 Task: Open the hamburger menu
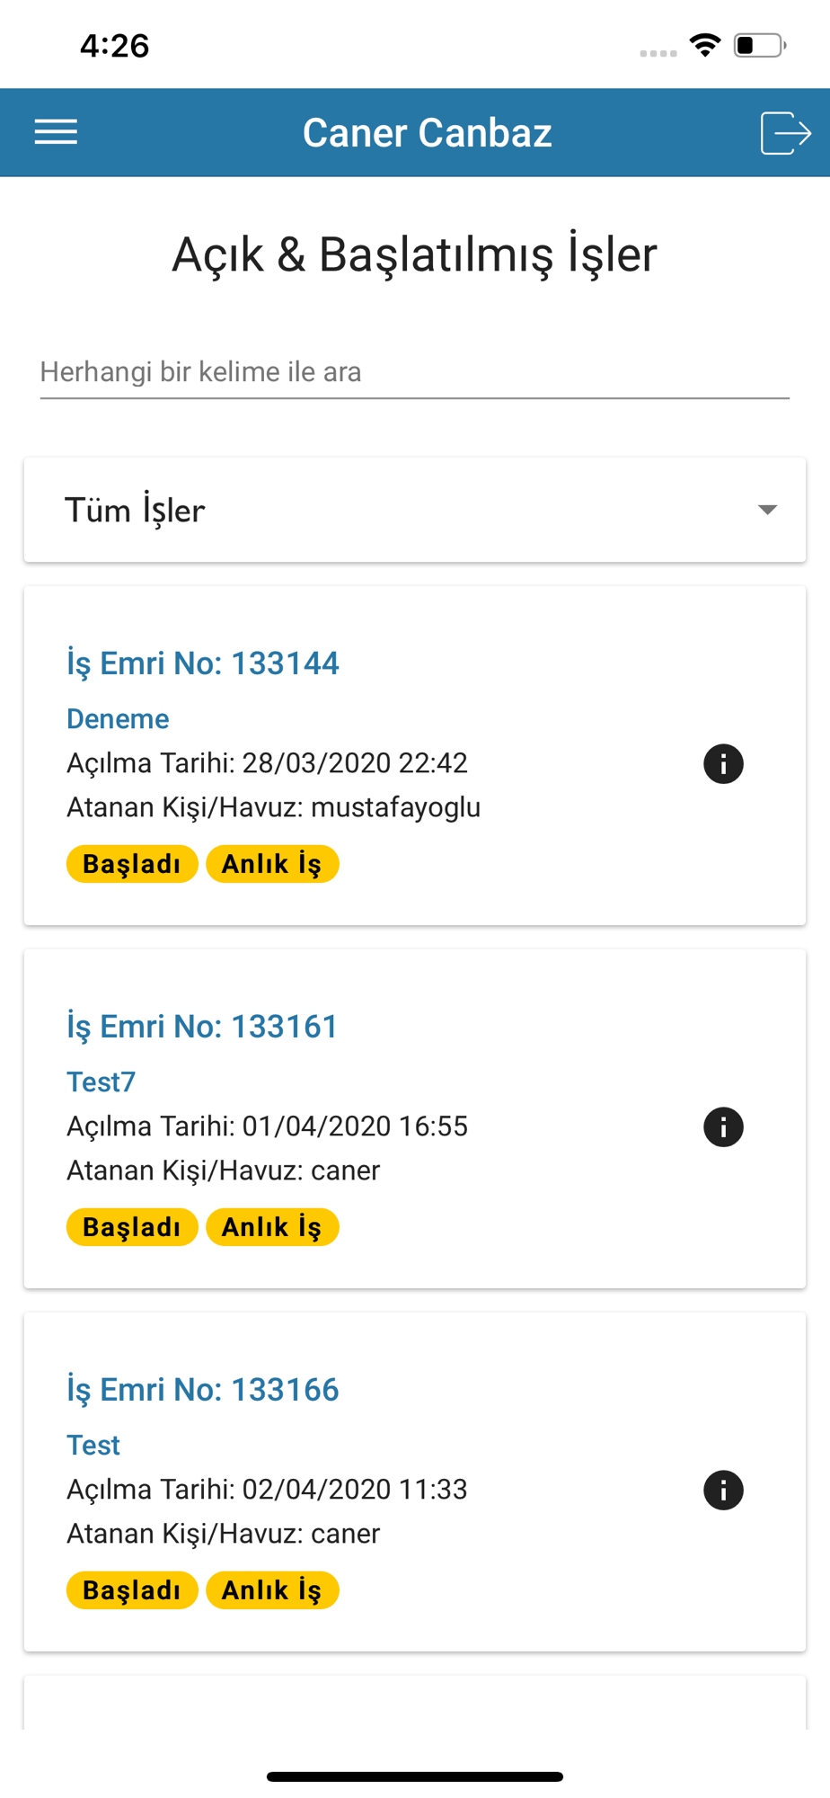coord(56,132)
